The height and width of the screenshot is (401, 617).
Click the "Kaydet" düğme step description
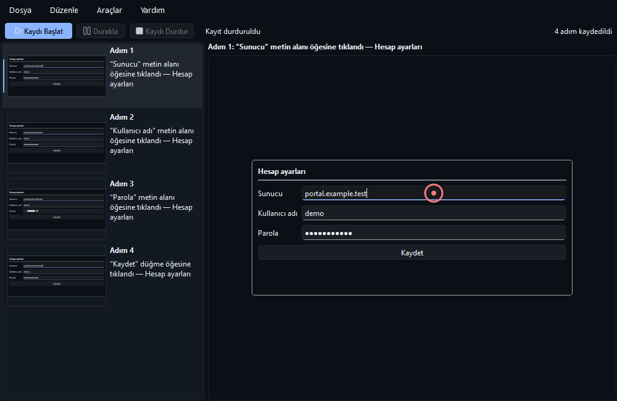(151, 269)
